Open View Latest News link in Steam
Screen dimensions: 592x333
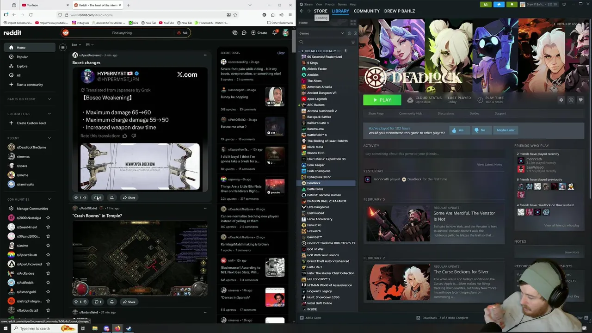[489, 164]
